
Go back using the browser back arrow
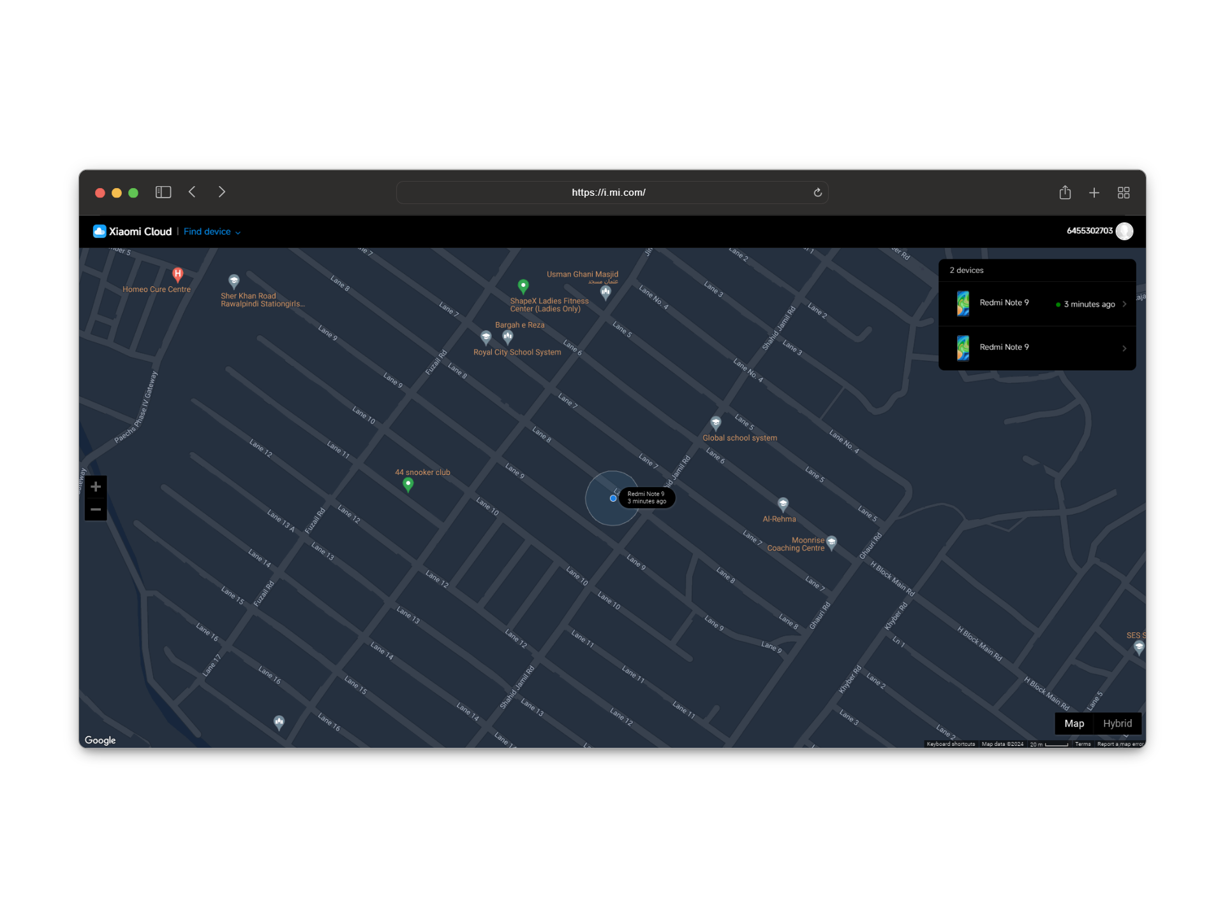click(192, 192)
